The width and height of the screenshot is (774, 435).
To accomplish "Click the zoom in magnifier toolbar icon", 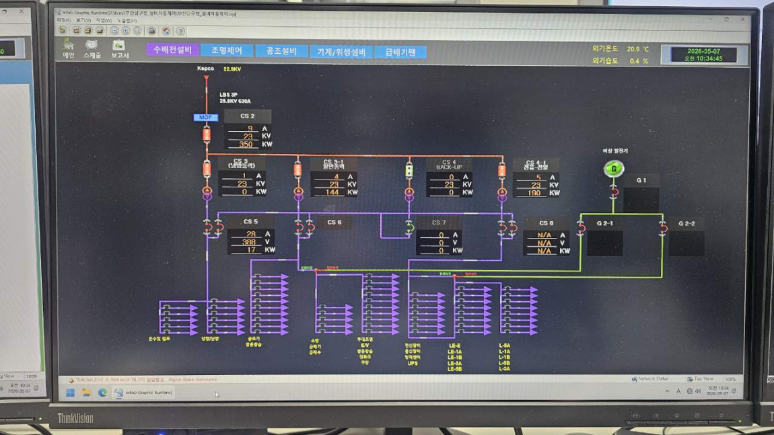I will [126, 30].
